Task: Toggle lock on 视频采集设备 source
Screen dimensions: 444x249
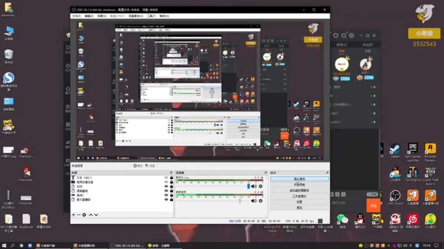Action: [x=171, y=182]
